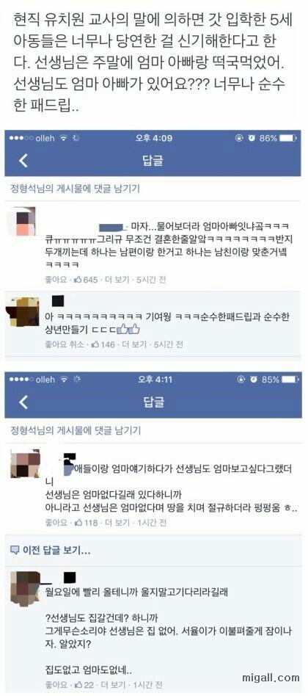Screen dimensions: 308x696
Task: Toggle 좋아요 on the 118-likes comment
Action: point(56,523)
